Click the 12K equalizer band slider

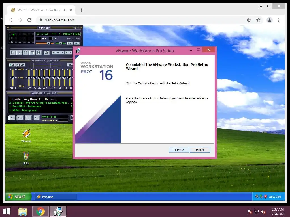click(65, 78)
